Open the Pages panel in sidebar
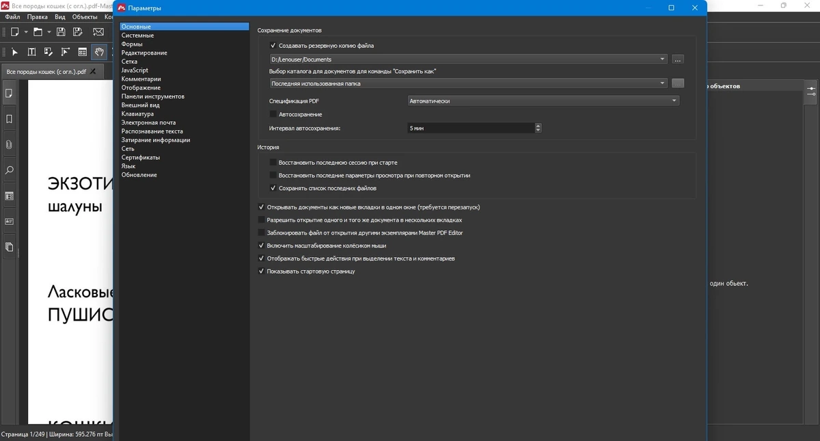This screenshot has height=441, width=820. (9, 93)
